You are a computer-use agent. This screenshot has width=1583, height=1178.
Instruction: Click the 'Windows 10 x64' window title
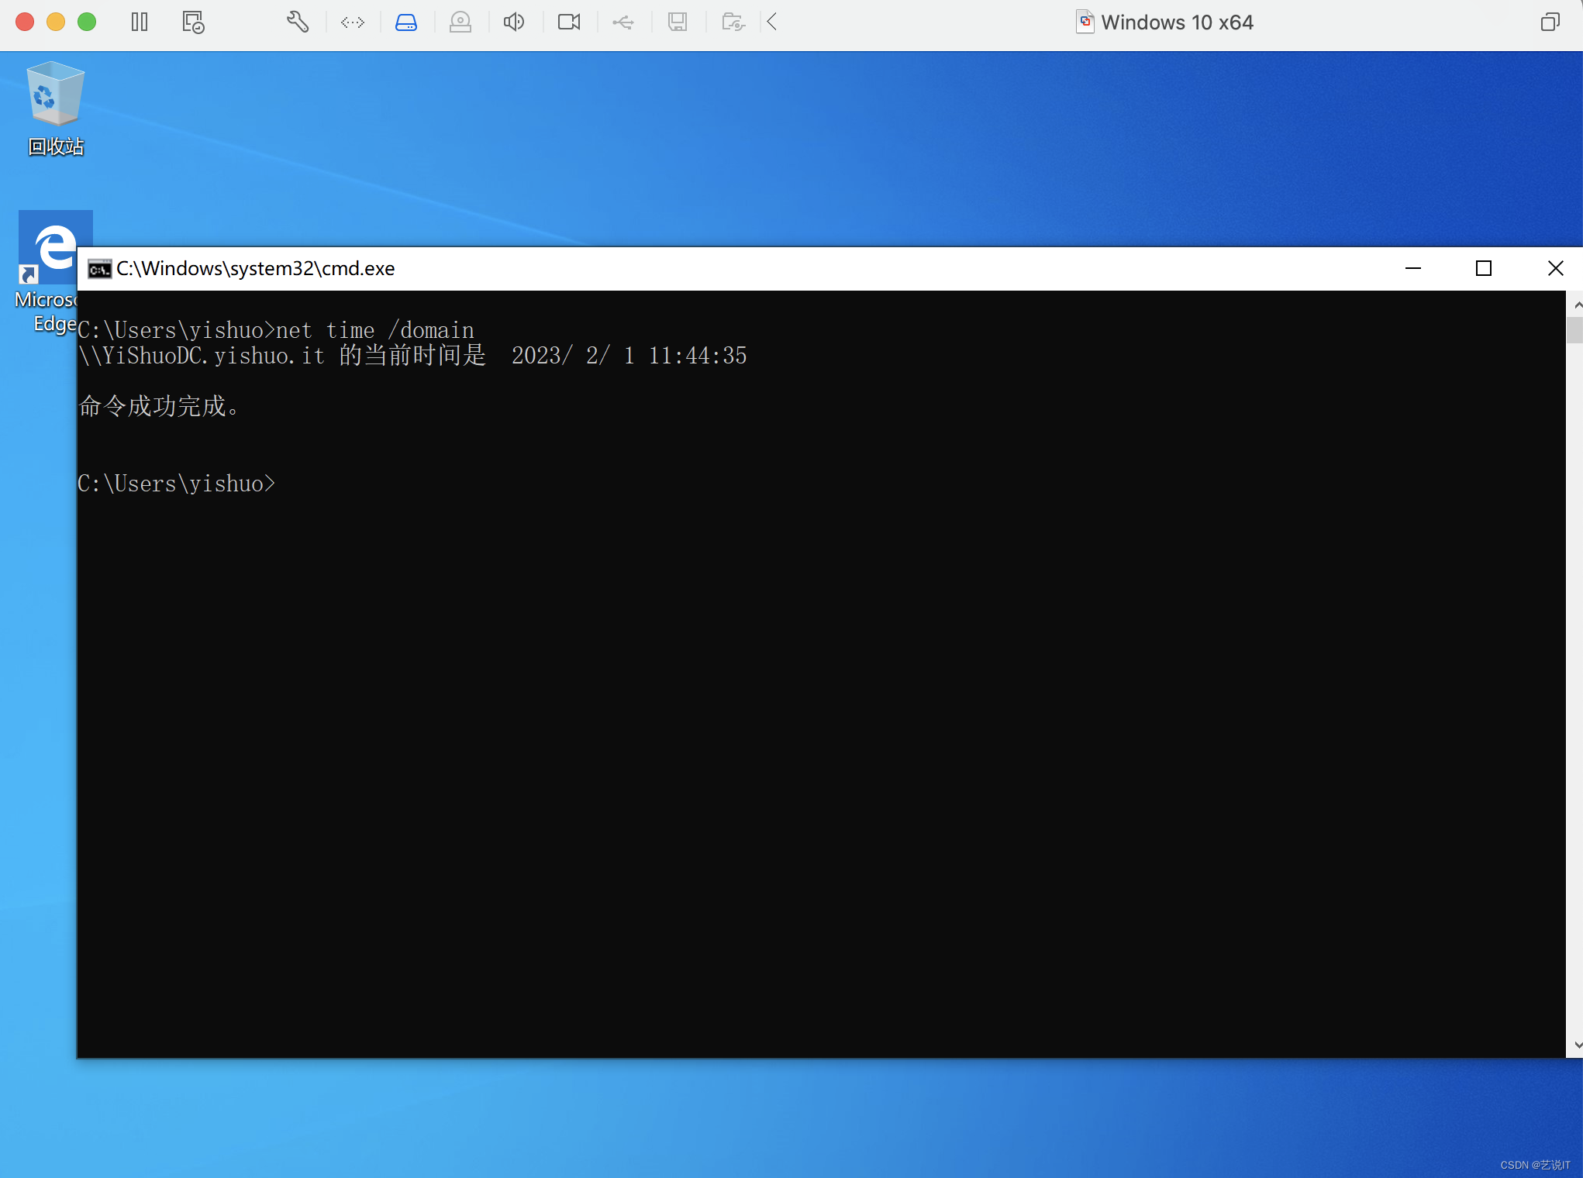click(x=1177, y=22)
